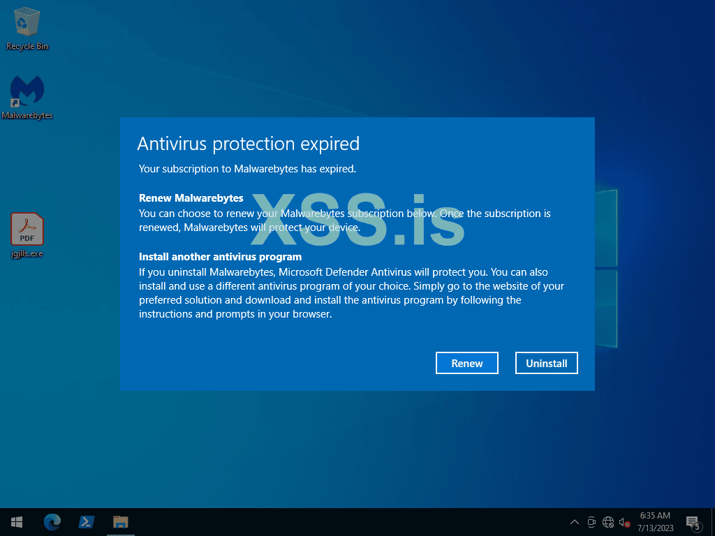The image size is (715, 536).
Task: Click the Uninstall button in the dialog
Action: (x=546, y=363)
